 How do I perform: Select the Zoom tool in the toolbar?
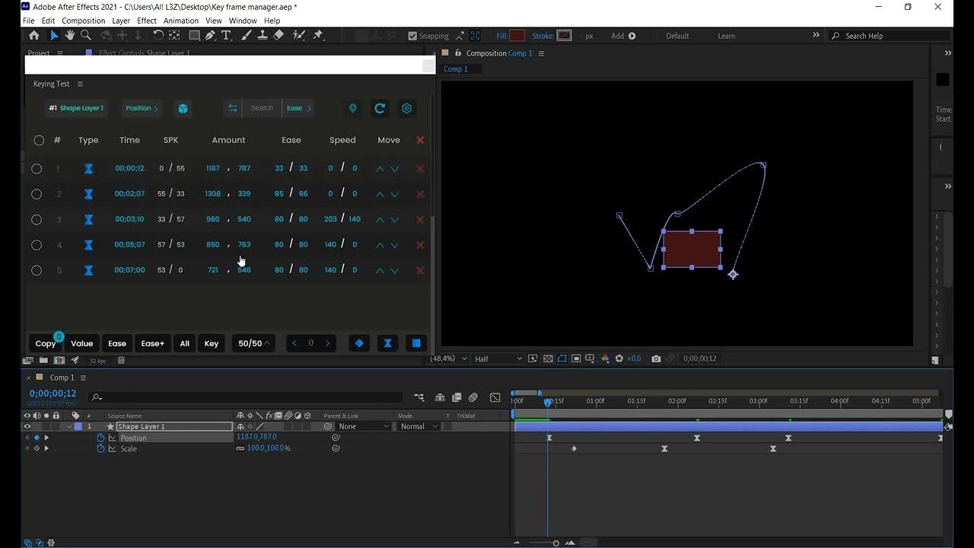tap(86, 36)
